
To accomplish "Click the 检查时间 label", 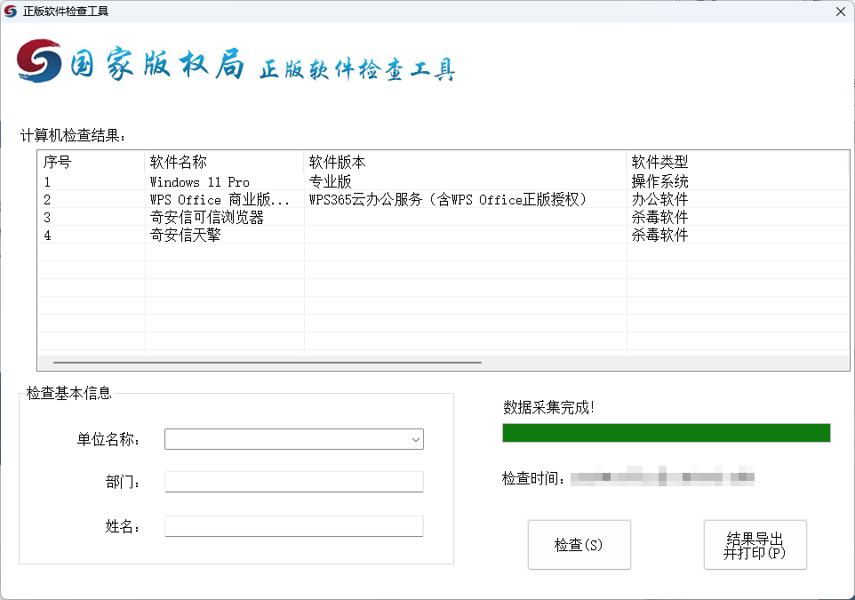I will click(x=533, y=478).
